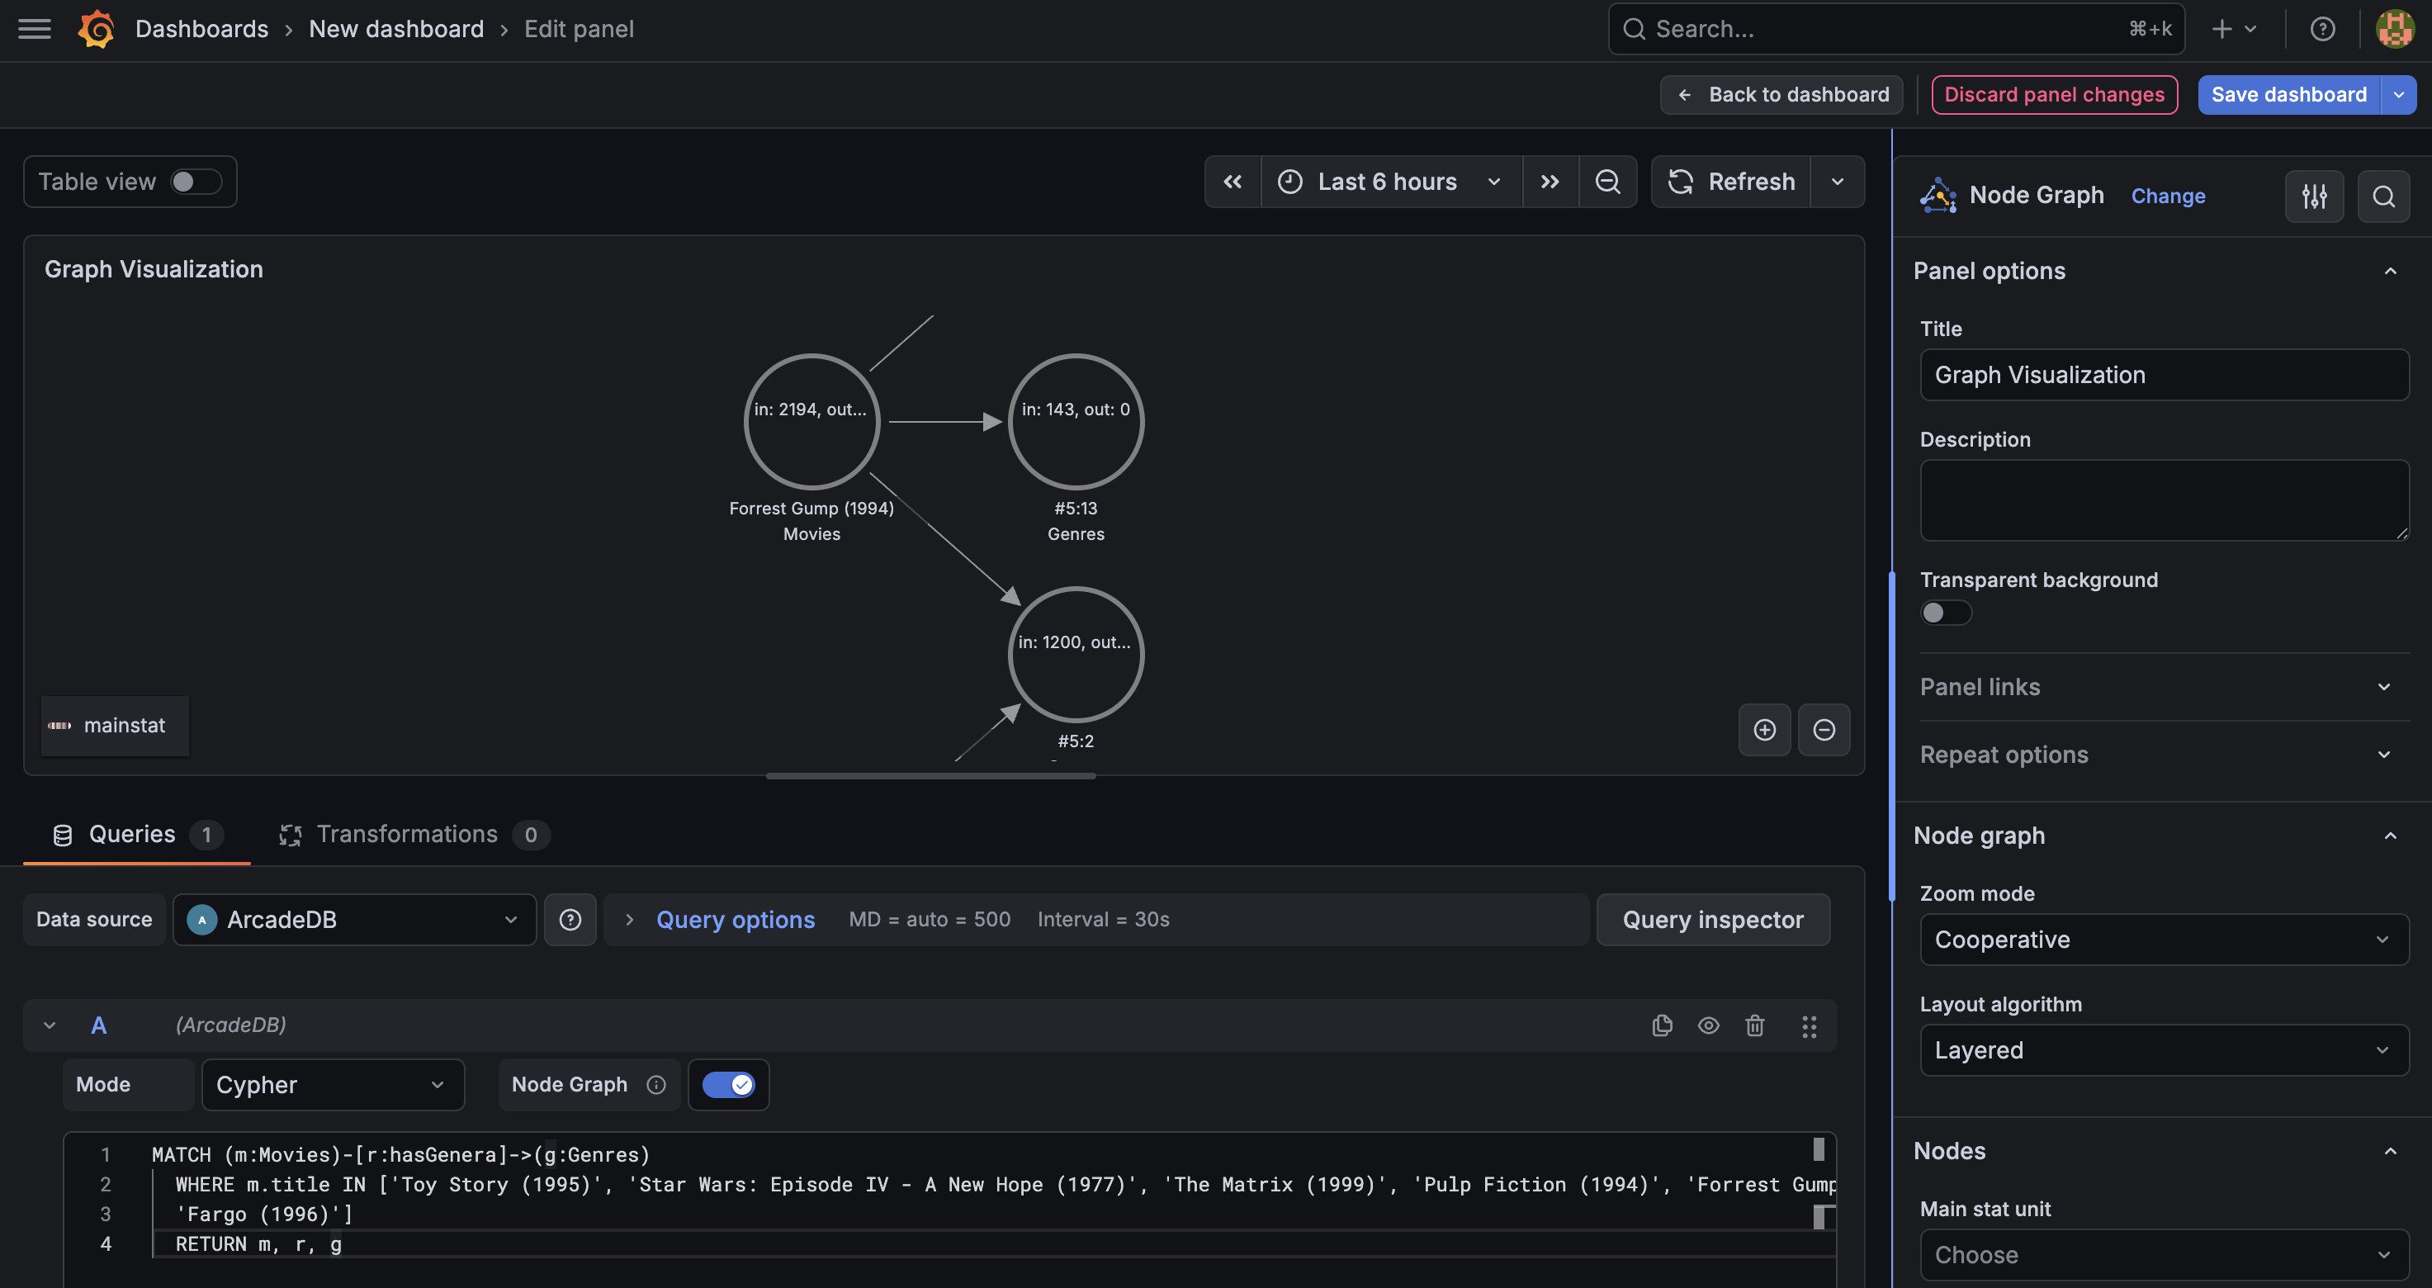Open the panel options sliders icon

(x=2314, y=197)
